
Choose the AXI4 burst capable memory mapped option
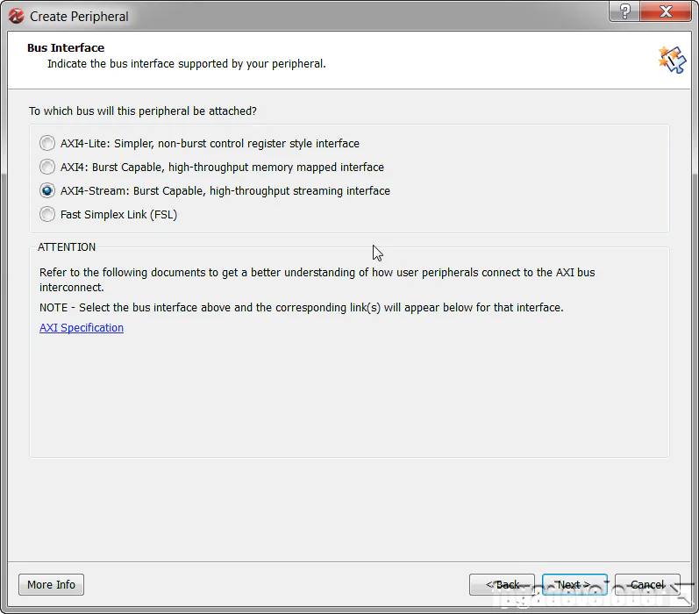(x=47, y=168)
